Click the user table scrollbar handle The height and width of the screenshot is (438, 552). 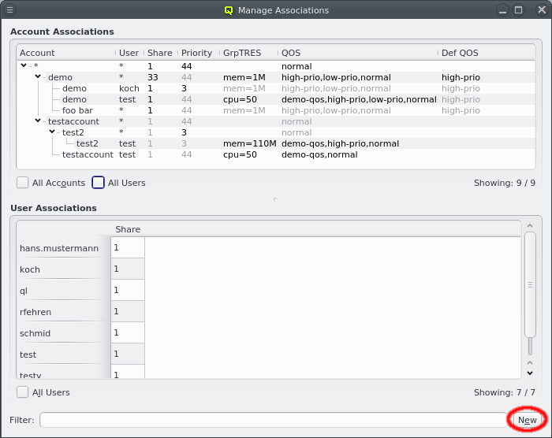point(530,284)
